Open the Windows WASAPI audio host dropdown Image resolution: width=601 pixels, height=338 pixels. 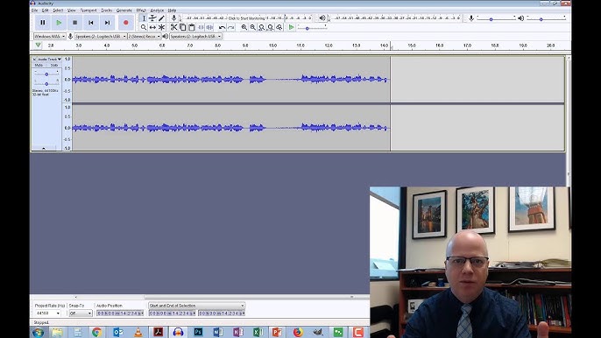click(49, 37)
